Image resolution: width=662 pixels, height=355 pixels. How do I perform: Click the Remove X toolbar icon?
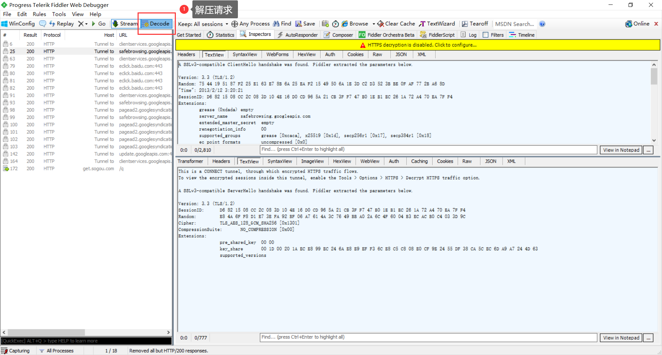pos(81,24)
